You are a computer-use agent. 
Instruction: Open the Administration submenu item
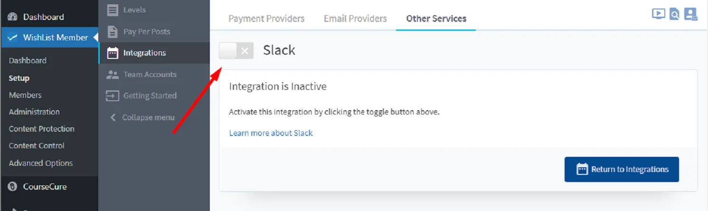coord(34,112)
